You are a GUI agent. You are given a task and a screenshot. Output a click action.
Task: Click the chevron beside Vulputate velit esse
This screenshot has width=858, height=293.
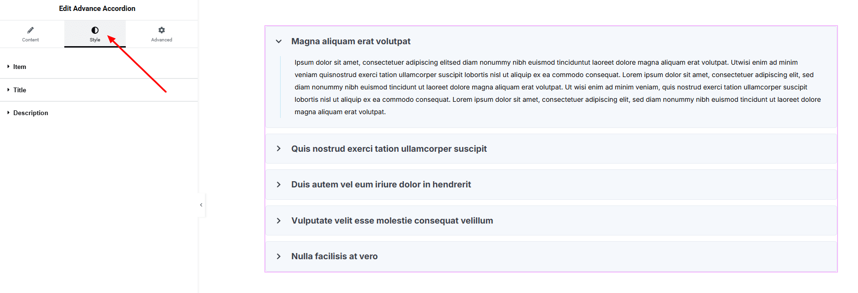click(279, 221)
